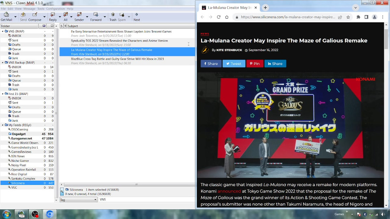Mark message as Spam

[x=121, y=17]
